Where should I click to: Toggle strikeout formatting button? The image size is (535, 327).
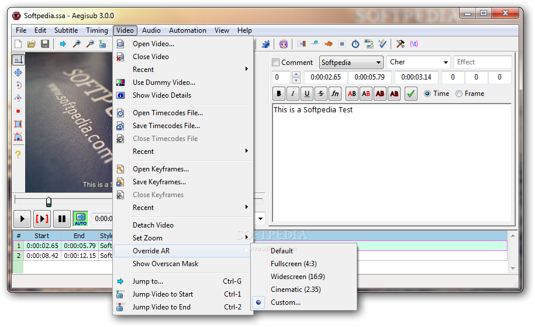321,94
